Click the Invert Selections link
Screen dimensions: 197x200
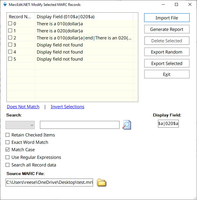(68, 107)
